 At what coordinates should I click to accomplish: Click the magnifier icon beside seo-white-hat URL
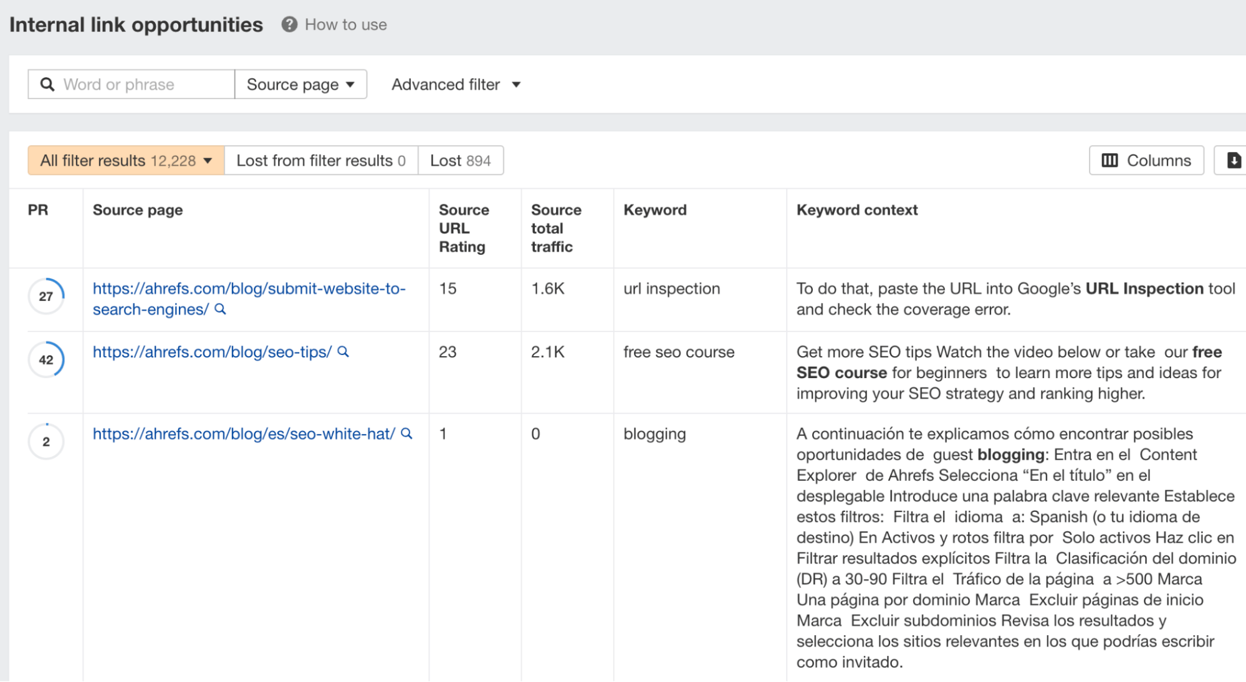pos(406,433)
